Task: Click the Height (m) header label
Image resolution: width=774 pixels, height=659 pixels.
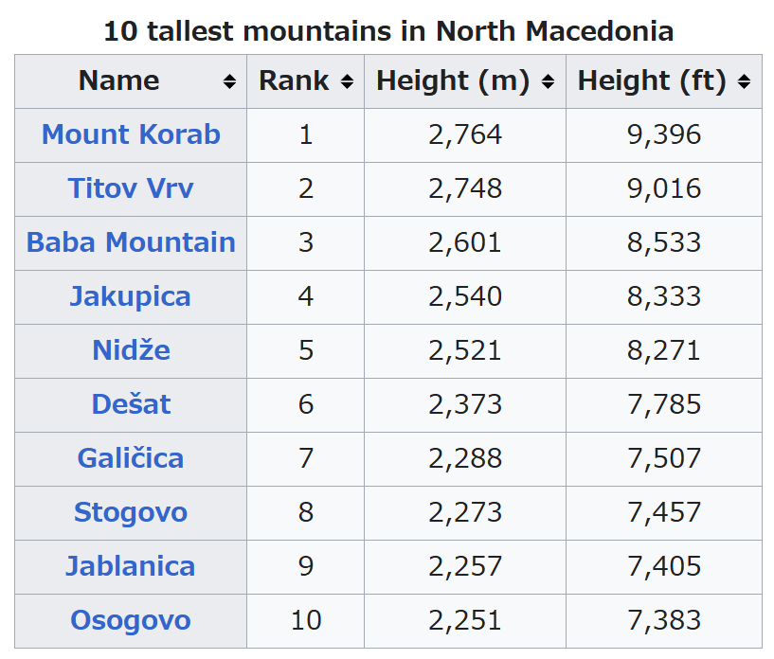Action: [x=453, y=81]
